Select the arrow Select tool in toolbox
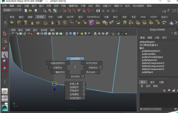Viewport: 178px width, 113px height. coord(5,34)
